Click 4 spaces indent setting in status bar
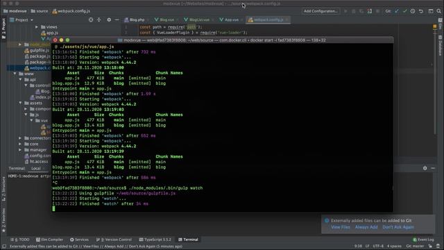This screenshot has width=444, height=250. (x=394, y=247)
